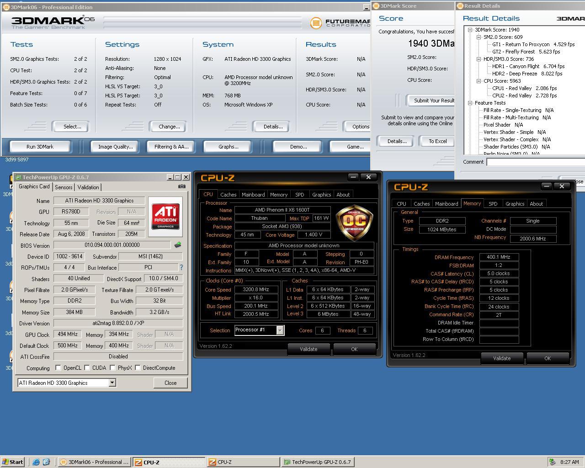Click OK in the left CPU-Z window
The width and height of the screenshot is (585, 468).
pyautogui.click(x=354, y=349)
